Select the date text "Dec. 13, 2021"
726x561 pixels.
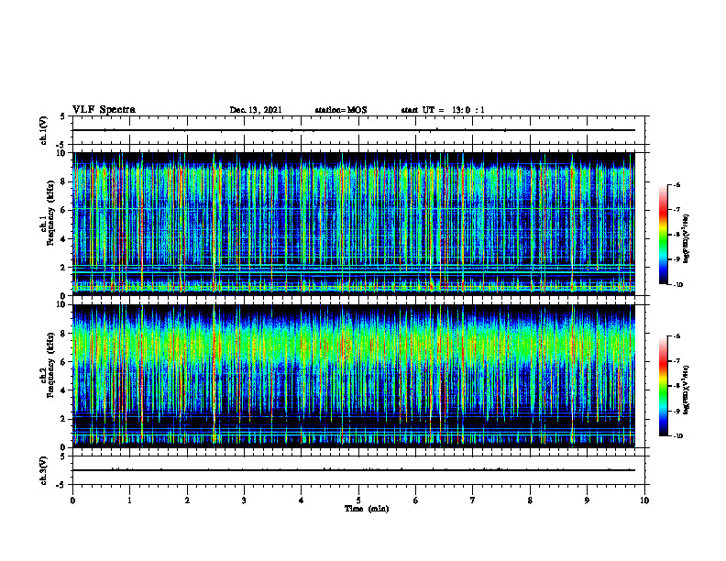click(256, 110)
